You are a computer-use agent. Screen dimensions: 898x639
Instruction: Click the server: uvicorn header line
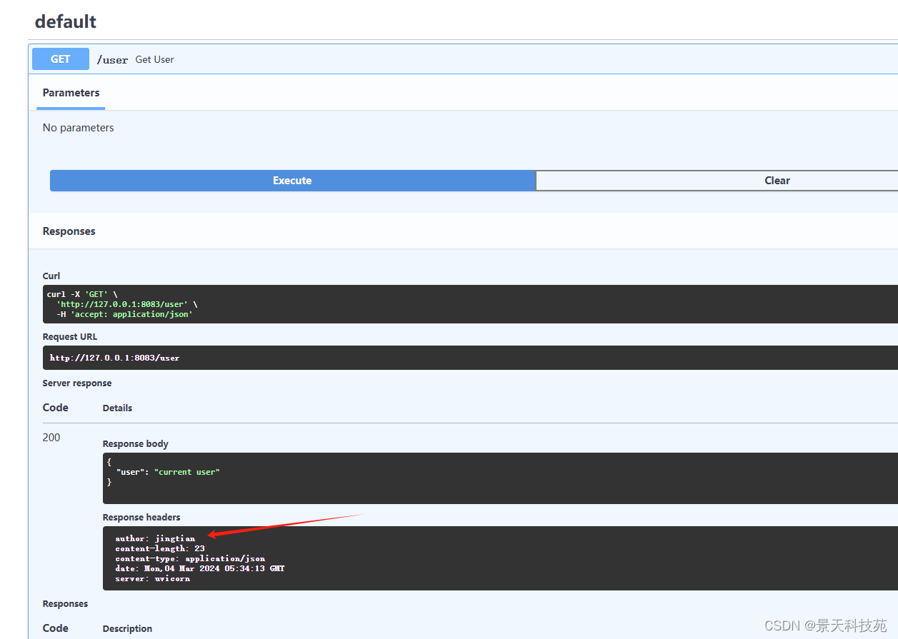tap(153, 578)
